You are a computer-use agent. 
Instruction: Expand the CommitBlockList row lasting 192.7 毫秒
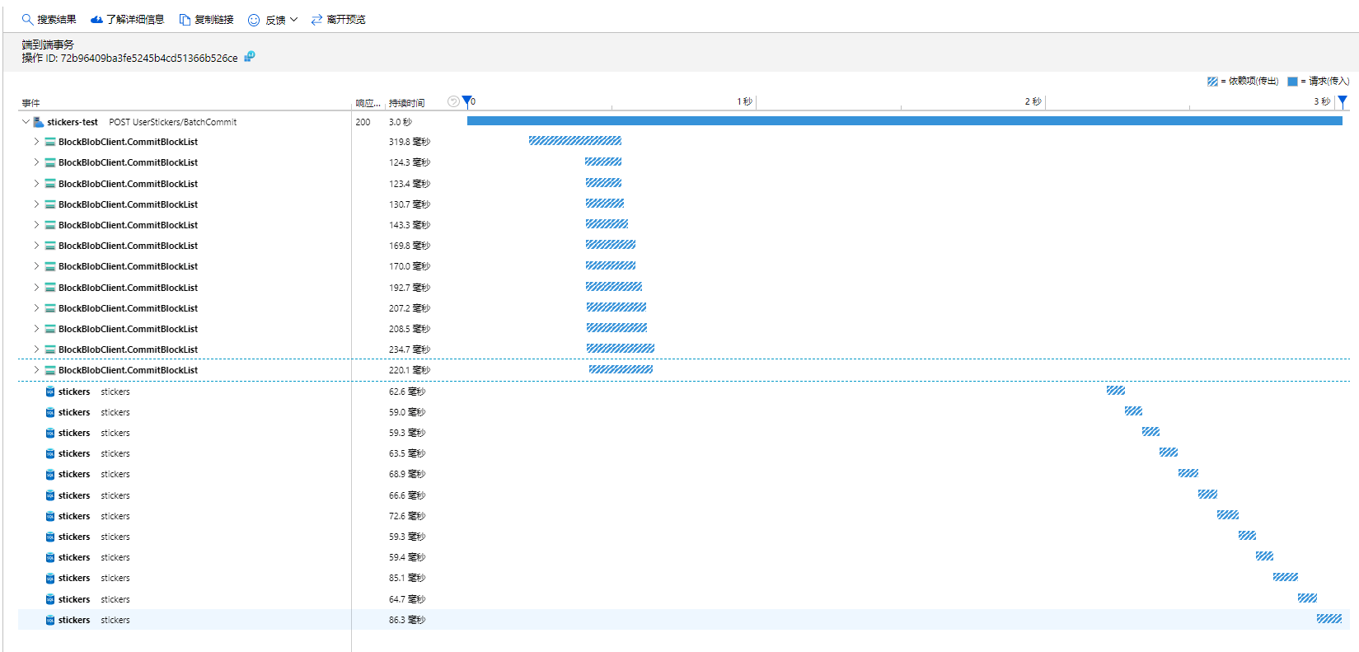(36, 288)
